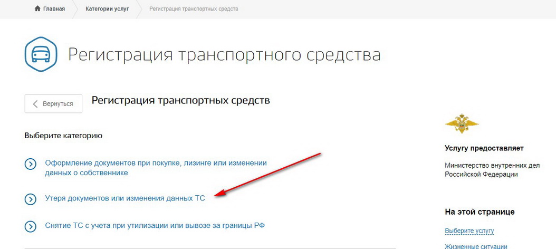The height and width of the screenshot is (249, 556).
Task: Jump to Выберите услугу section link
Action: 469,231
